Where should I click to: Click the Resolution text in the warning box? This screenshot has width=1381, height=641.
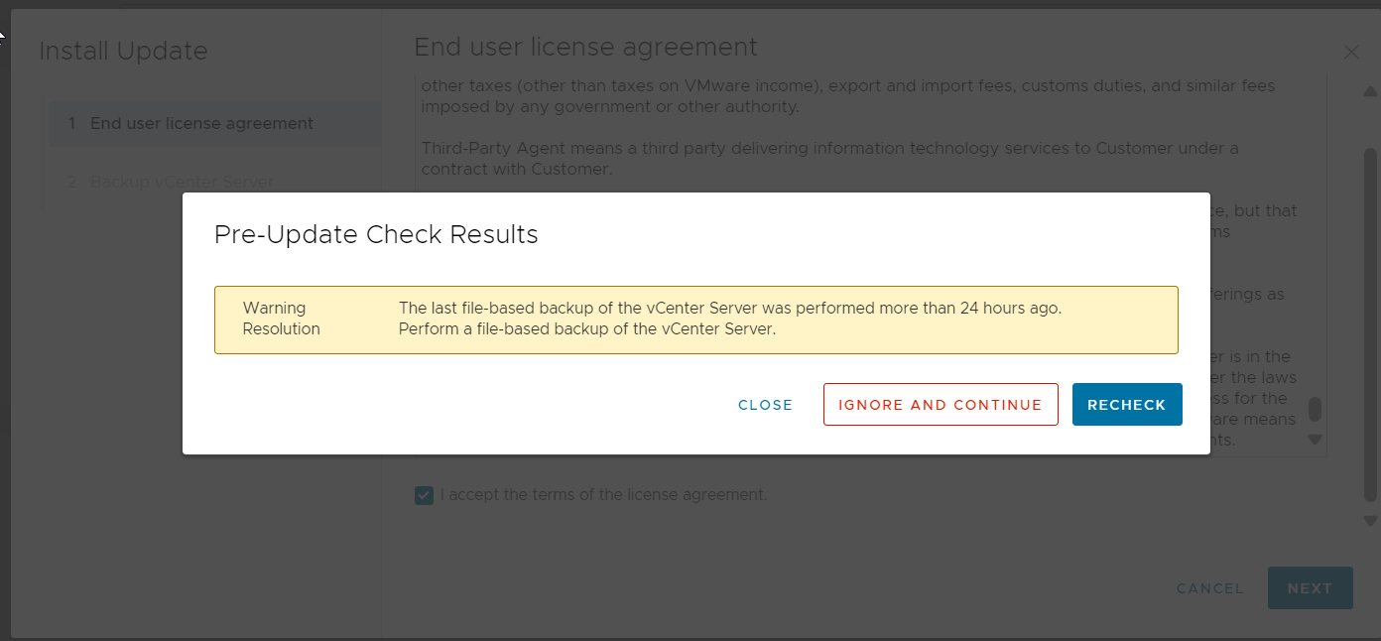tap(586, 328)
